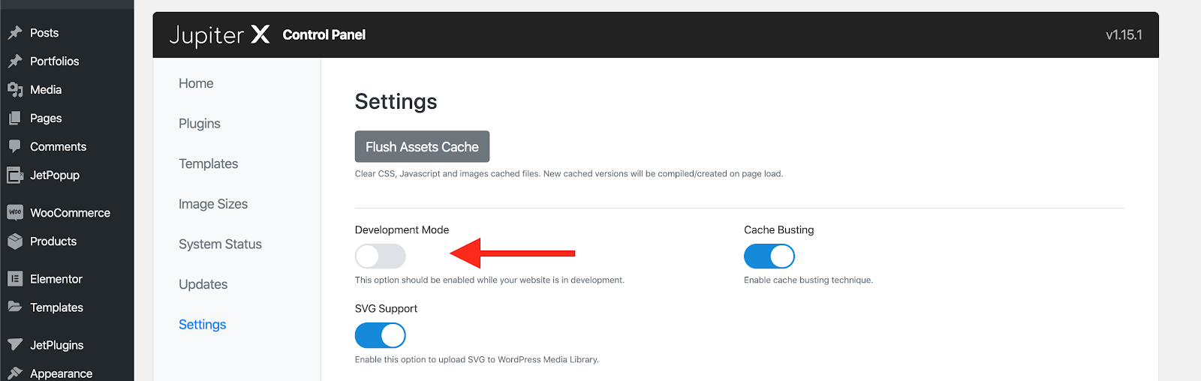Open Portfolios in the admin sidebar

54,61
